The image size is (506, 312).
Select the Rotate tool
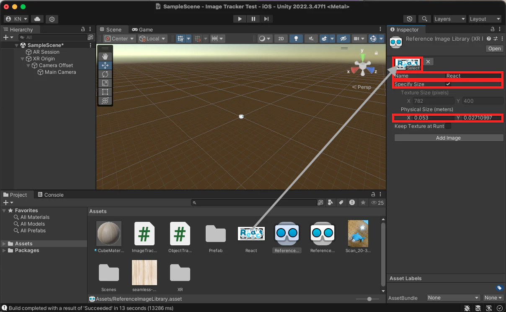[105, 74]
